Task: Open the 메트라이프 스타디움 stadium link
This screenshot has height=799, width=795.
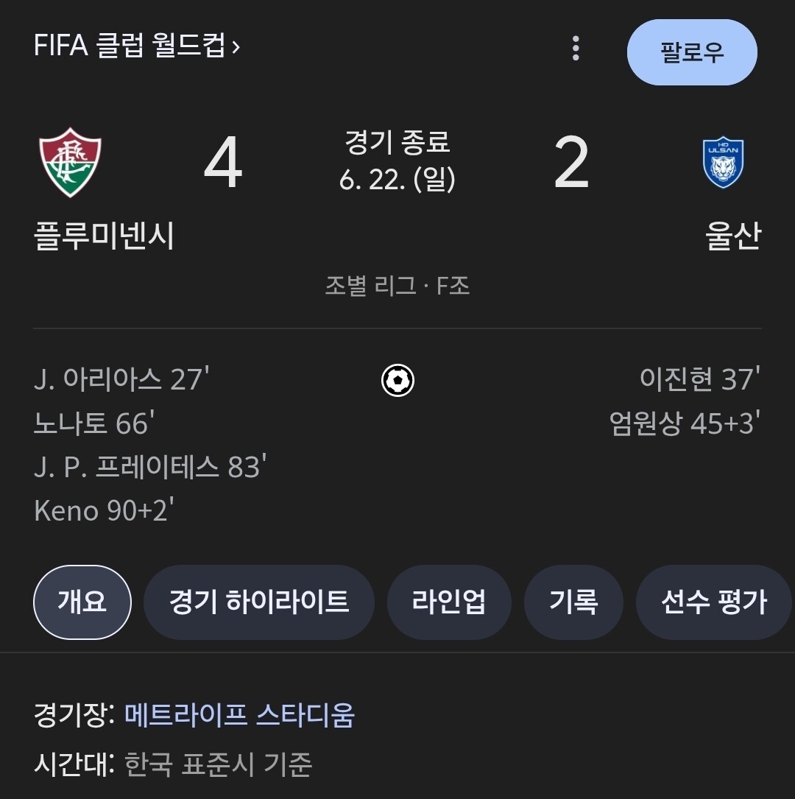Action: [239, 714]
